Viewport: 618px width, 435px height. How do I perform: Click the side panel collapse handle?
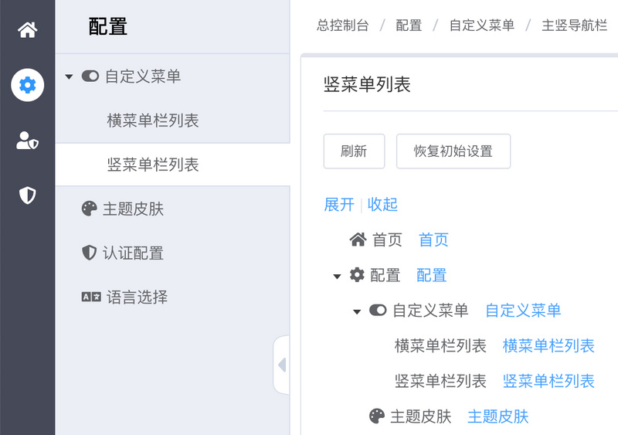point(281,365)
